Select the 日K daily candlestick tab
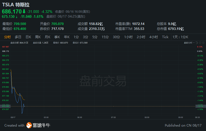The image size is (206, 131). [x=28, y=37]
